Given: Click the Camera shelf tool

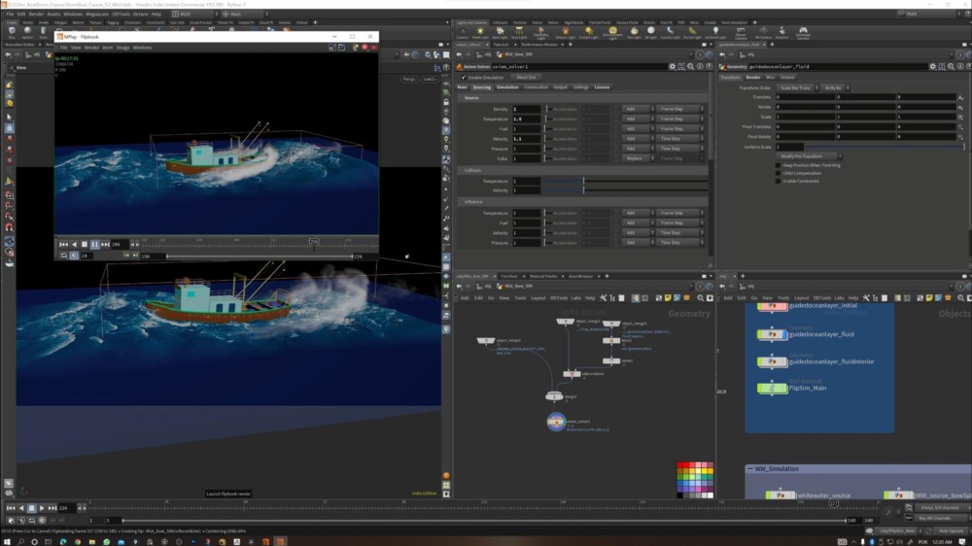Looking at the screenshot, I should tap(463, 32).
